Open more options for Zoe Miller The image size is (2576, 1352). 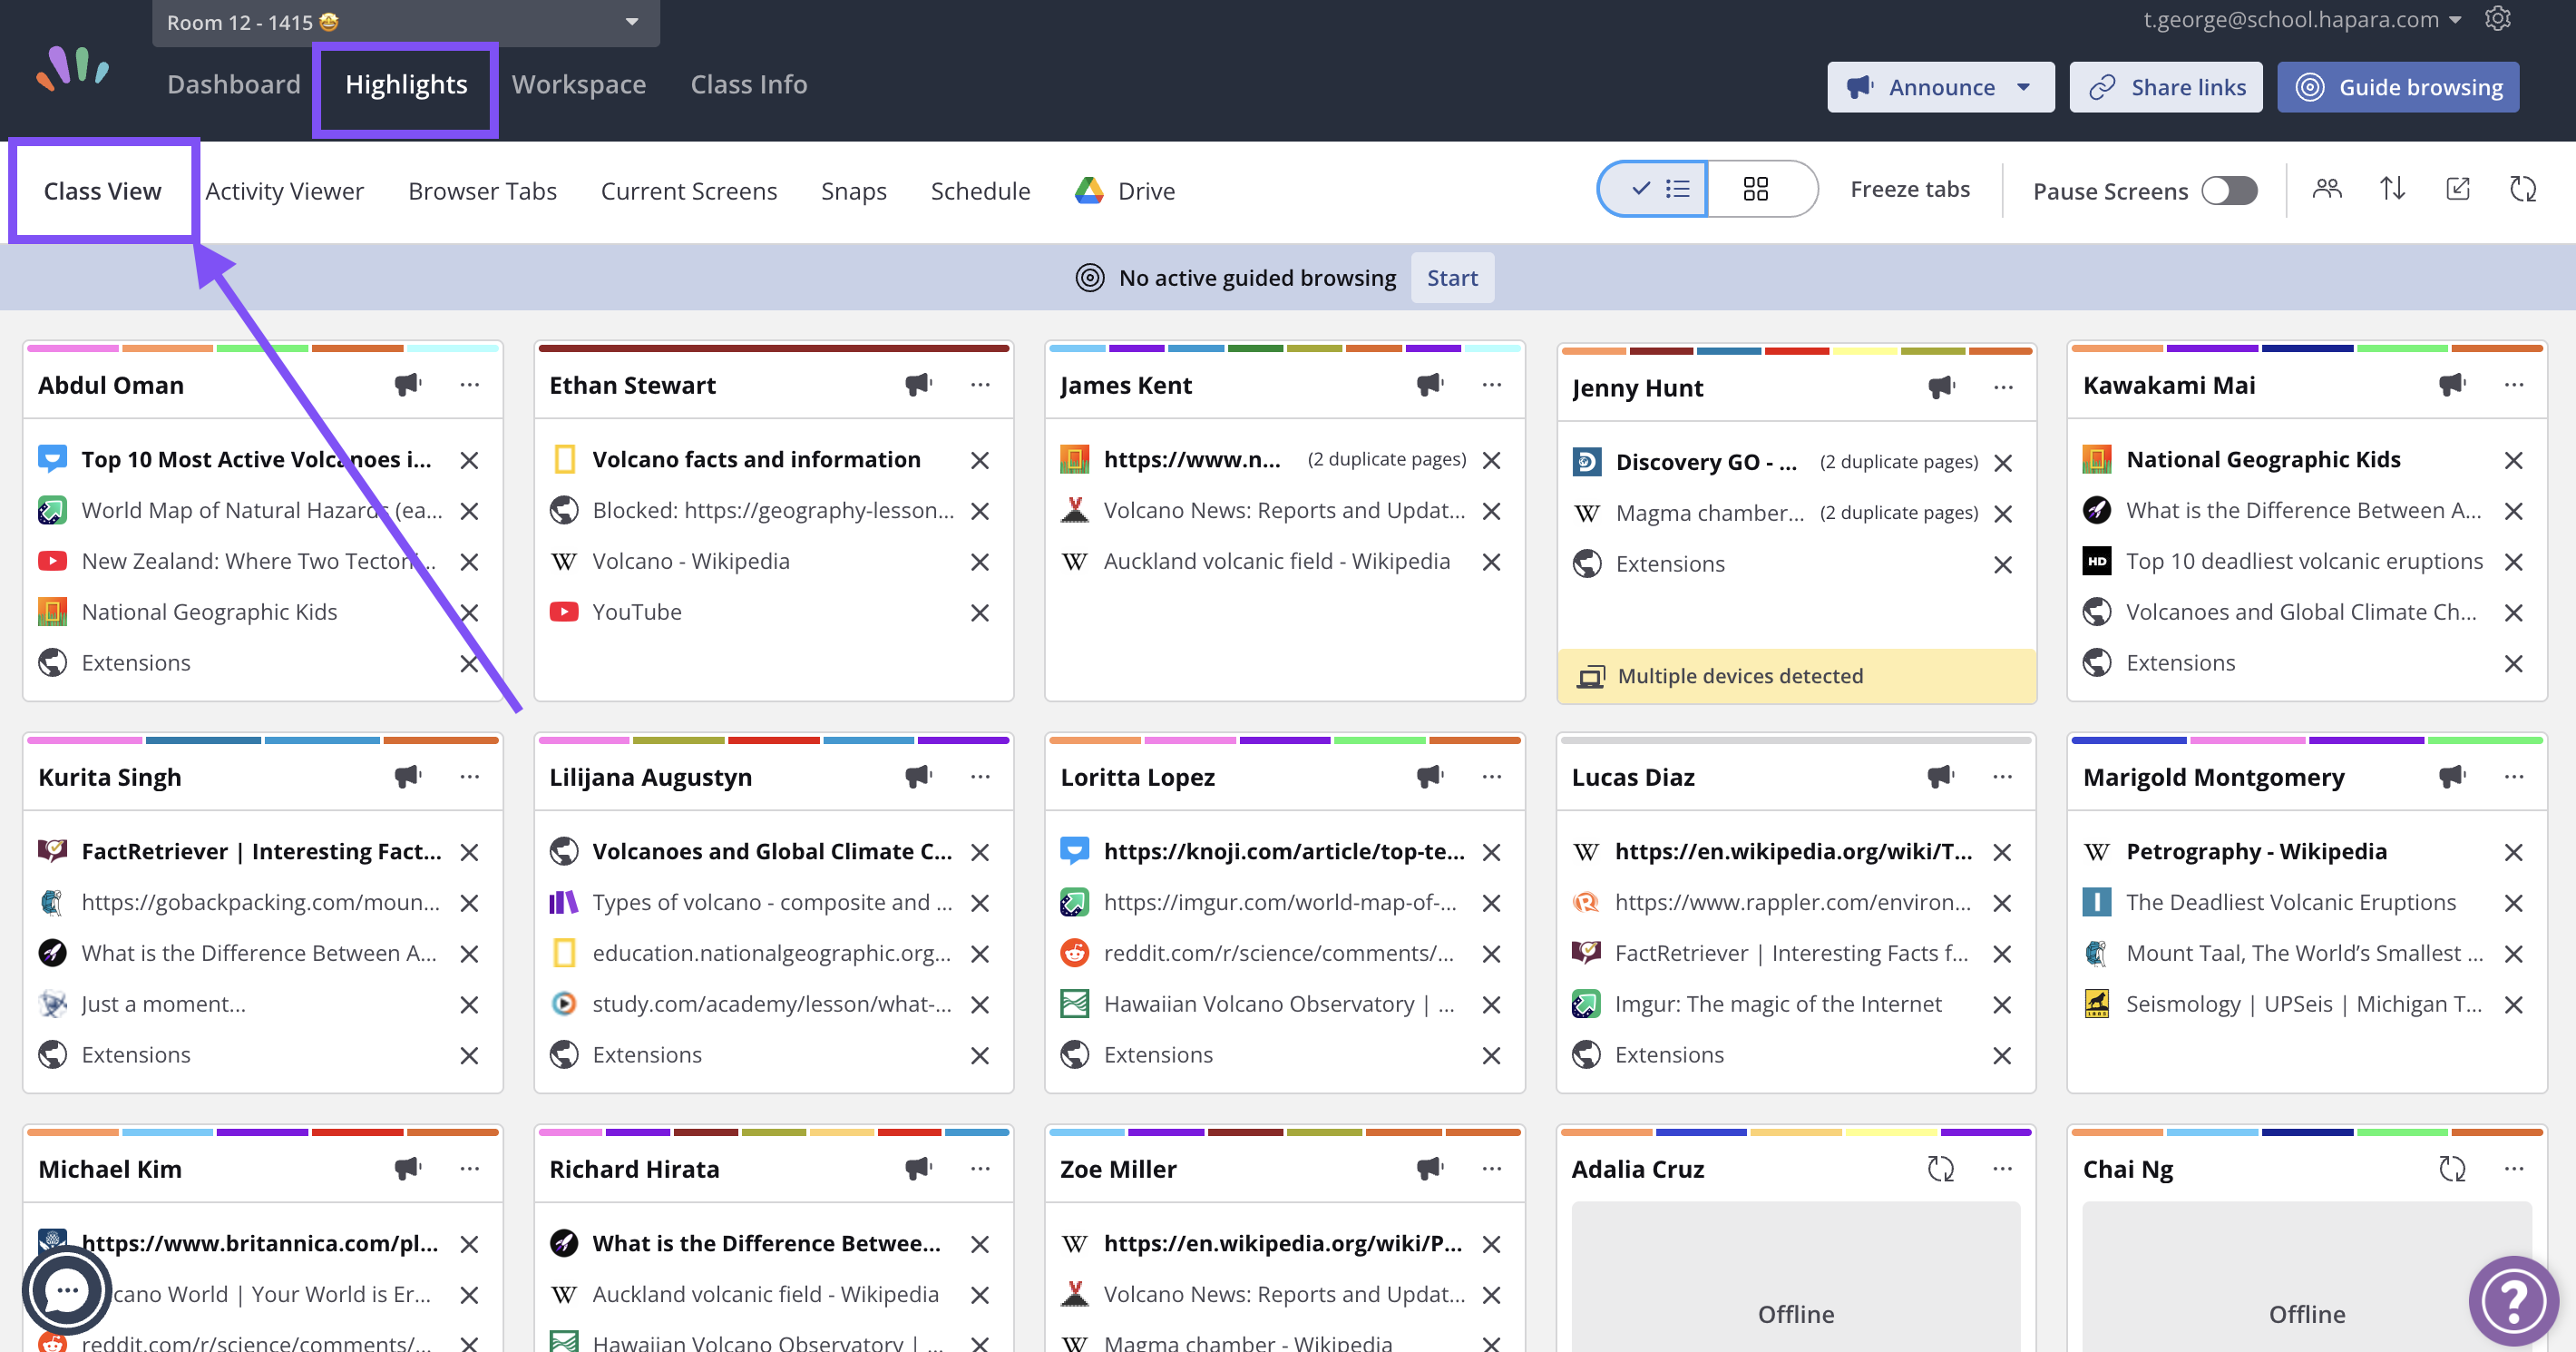(x=1491, y=1168)
